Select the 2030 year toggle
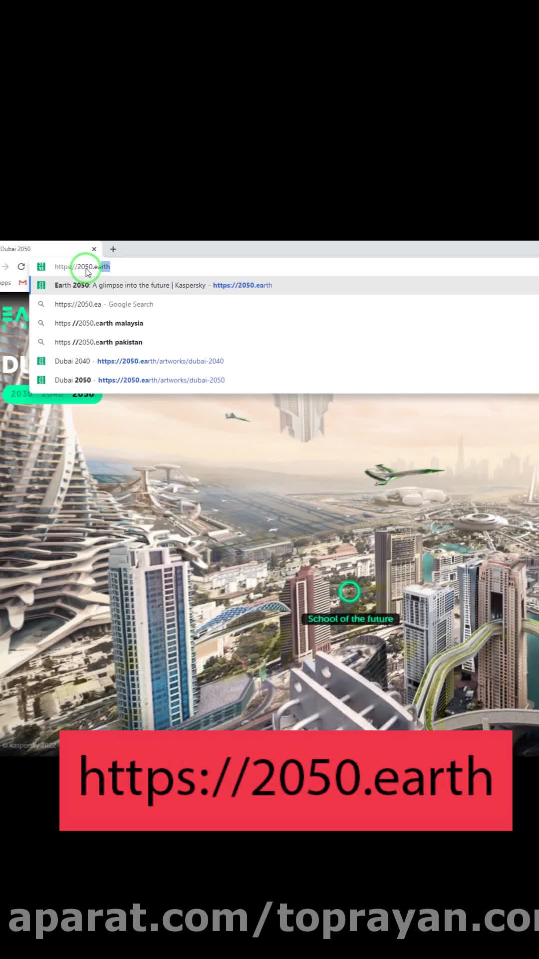 tap(21, 394)
